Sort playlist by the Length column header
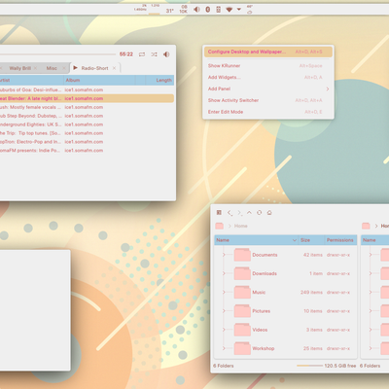 (159, 80)
